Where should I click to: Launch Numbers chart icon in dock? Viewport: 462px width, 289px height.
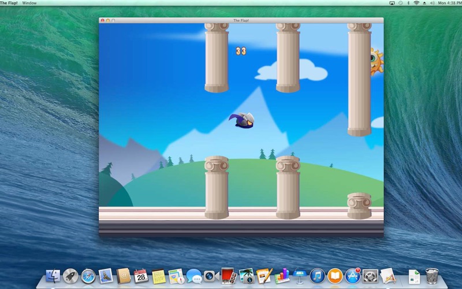tap(282, 276)
